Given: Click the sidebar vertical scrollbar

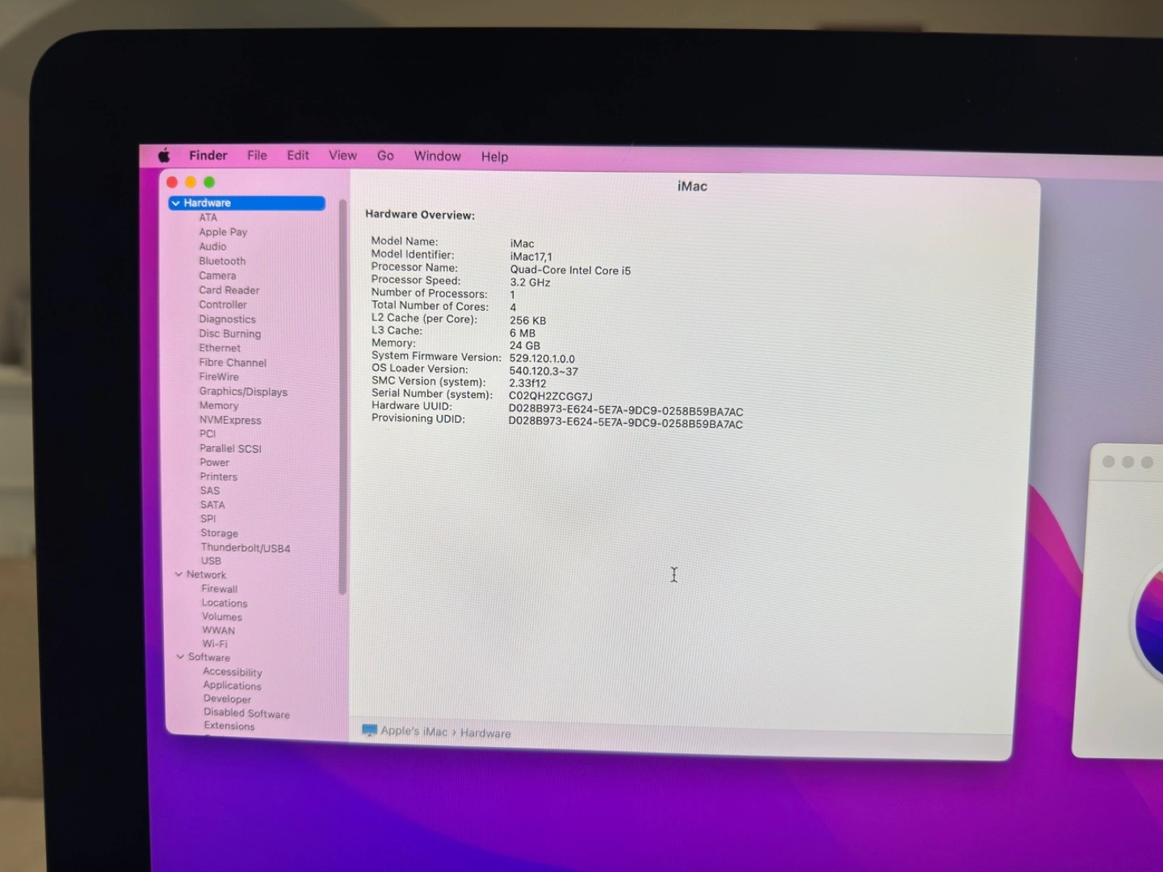Looking at the screenshot, I should [342, 396].
